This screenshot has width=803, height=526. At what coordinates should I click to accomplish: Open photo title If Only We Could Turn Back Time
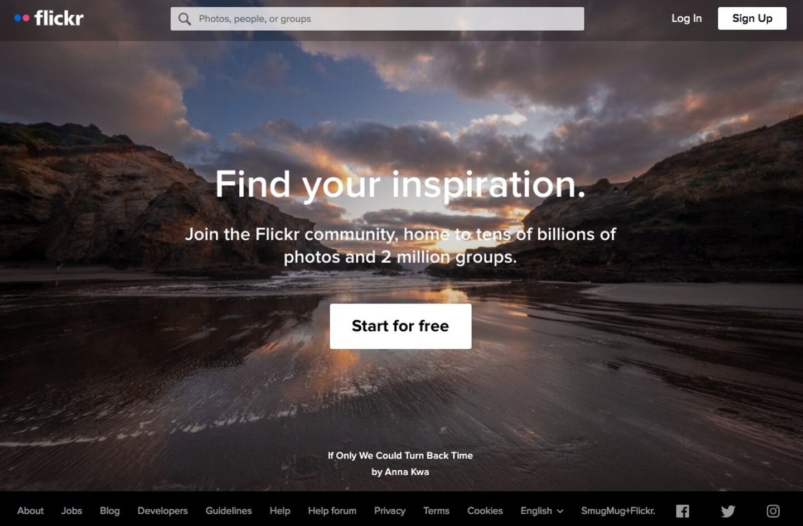pos(400,456)
